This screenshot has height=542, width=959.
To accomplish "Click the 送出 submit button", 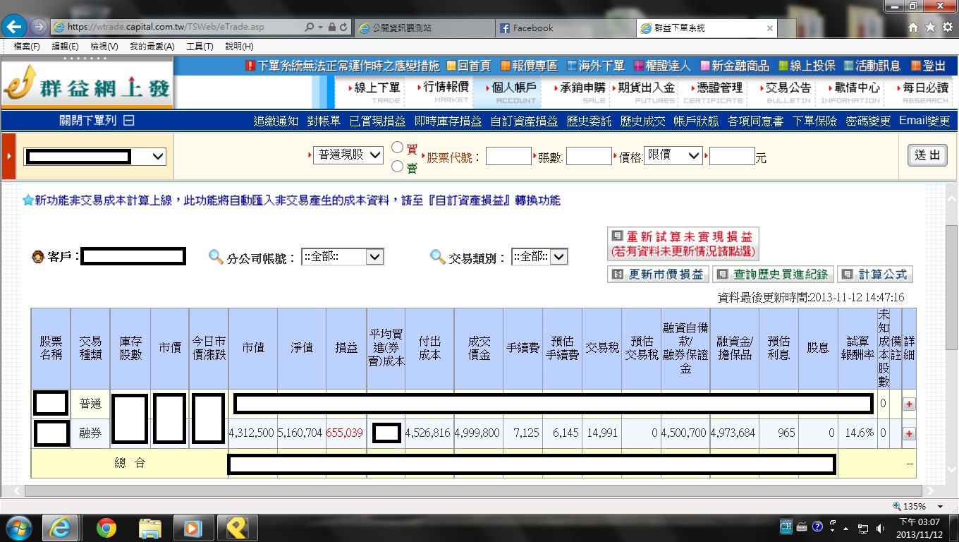I will tap(927, 155).
